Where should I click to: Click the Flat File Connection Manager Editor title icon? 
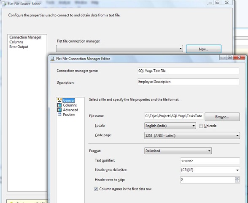click(52, 59)
